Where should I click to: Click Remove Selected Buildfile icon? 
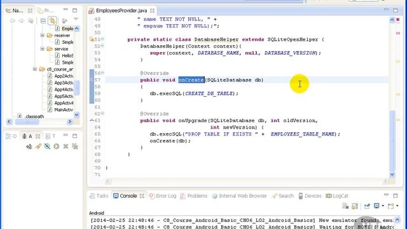(66, 146)
